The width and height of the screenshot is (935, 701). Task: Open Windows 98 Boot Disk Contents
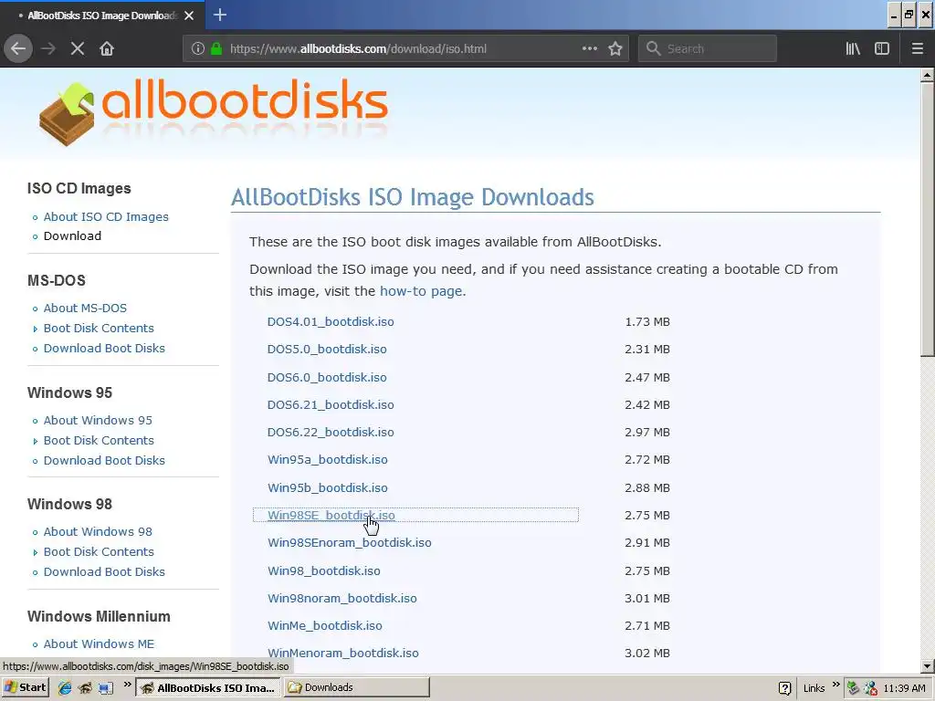pos(99,552)
